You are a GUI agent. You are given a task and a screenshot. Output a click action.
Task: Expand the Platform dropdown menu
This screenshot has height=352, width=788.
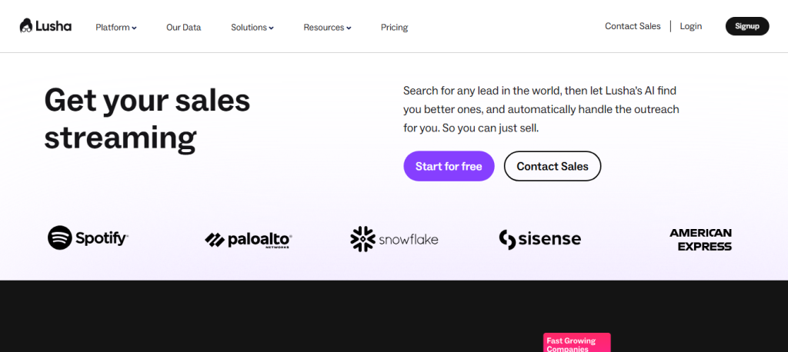(x=116, y=28)
